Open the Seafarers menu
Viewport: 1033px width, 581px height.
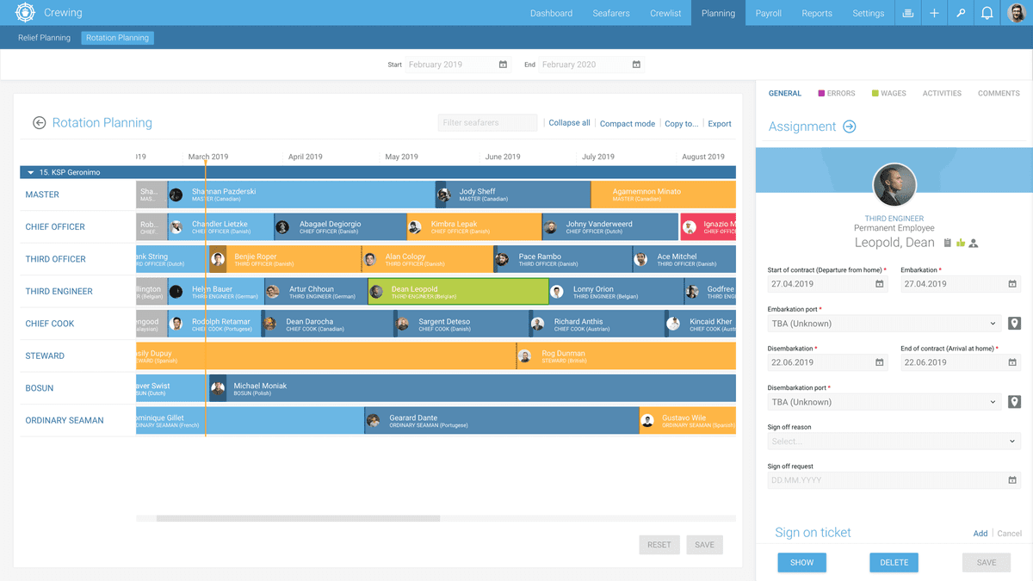pos(610,13)
